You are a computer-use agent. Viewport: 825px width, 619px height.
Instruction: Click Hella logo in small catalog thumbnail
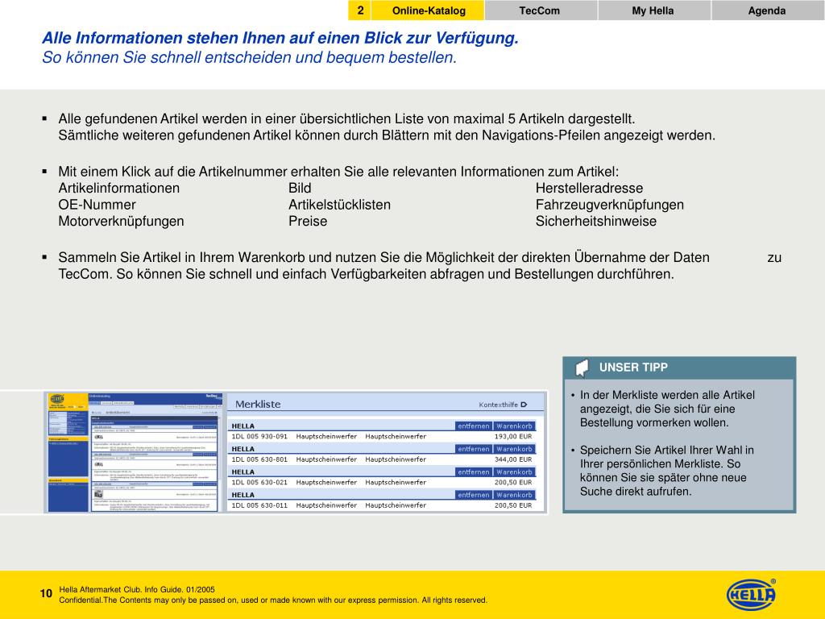(x=56, y=400)
